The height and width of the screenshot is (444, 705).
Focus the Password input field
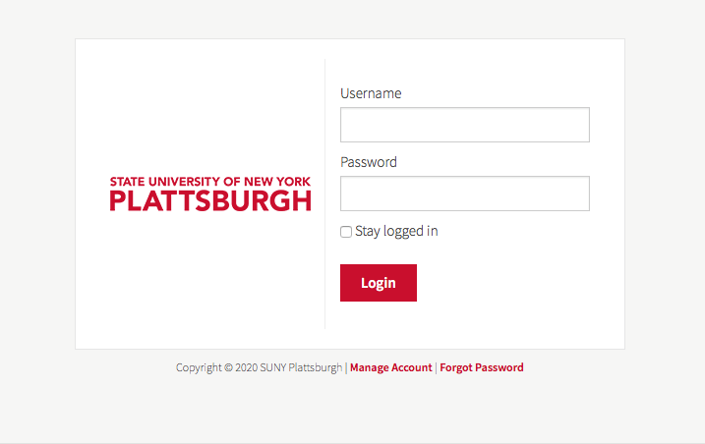464,194
